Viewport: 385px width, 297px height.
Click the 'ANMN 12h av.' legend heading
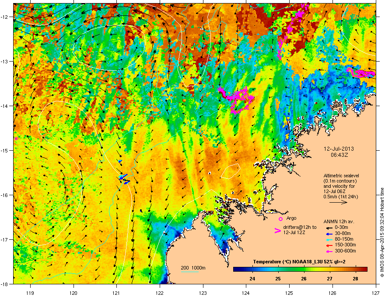coord(339,222)
